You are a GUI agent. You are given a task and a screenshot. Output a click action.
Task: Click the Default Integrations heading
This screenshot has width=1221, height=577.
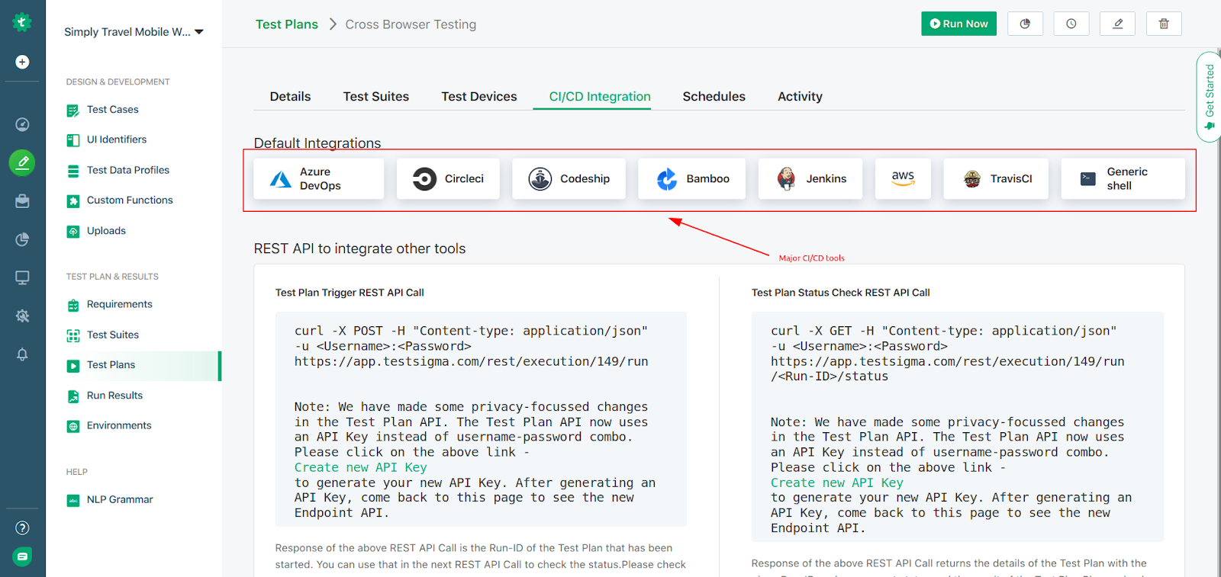click(x=317, y=143)
